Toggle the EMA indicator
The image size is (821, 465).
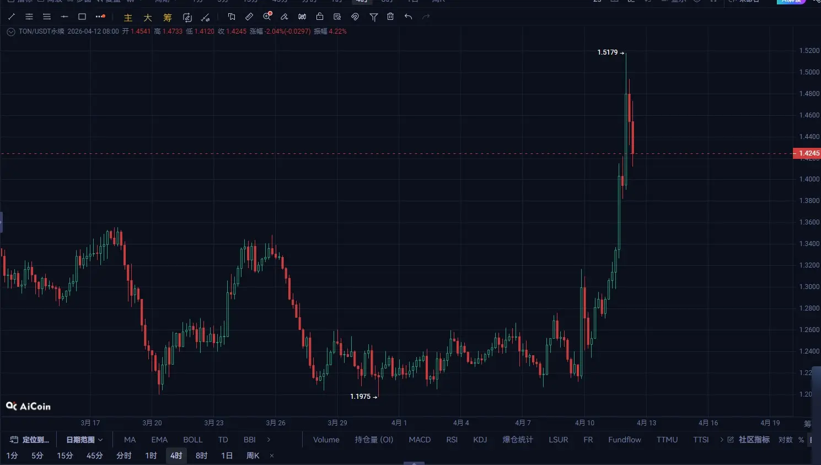coord(159,440)
